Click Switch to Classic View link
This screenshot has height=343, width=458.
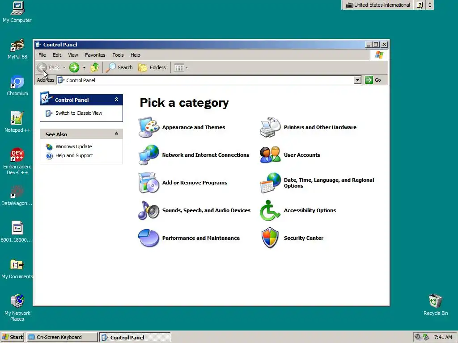[79, 113]
